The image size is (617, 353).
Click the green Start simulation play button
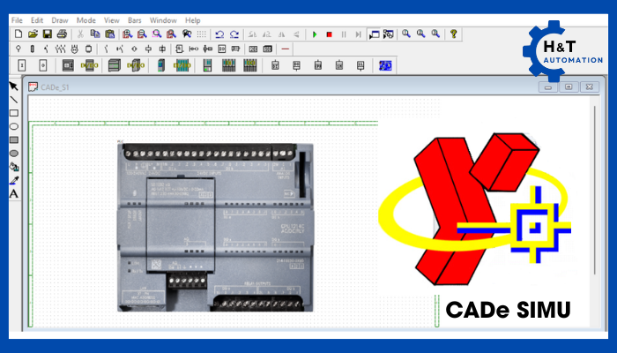[x=314, y=34]
